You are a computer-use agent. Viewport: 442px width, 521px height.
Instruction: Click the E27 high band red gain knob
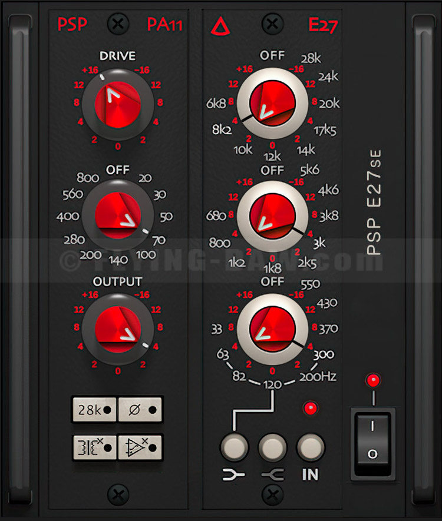(272, 103)
